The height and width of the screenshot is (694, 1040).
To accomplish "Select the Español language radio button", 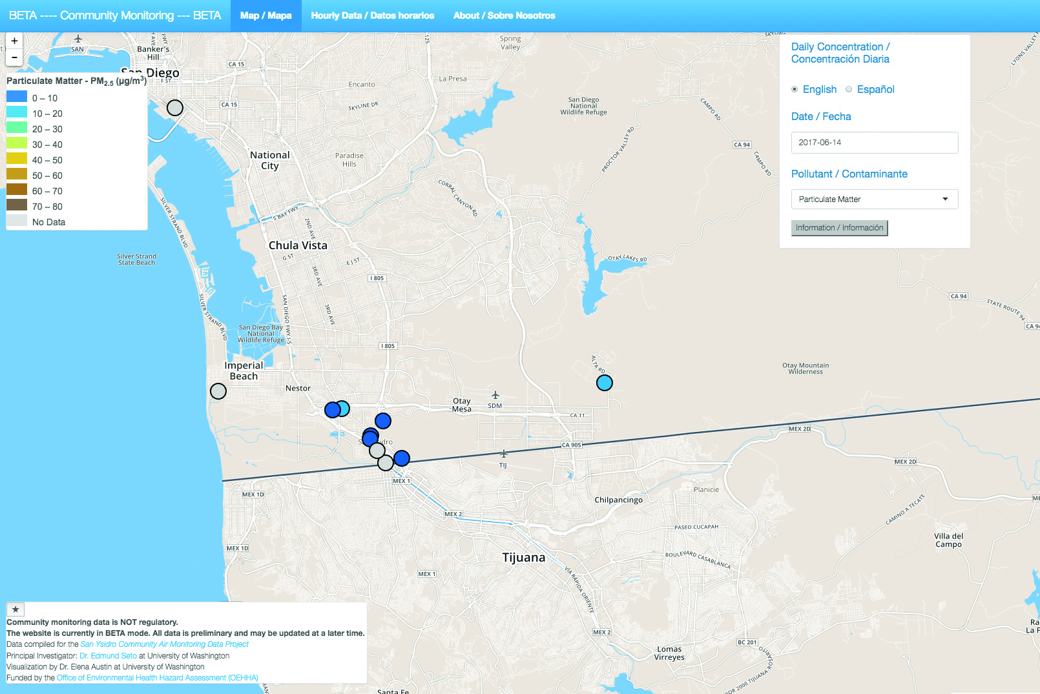I will pos(849,89).
